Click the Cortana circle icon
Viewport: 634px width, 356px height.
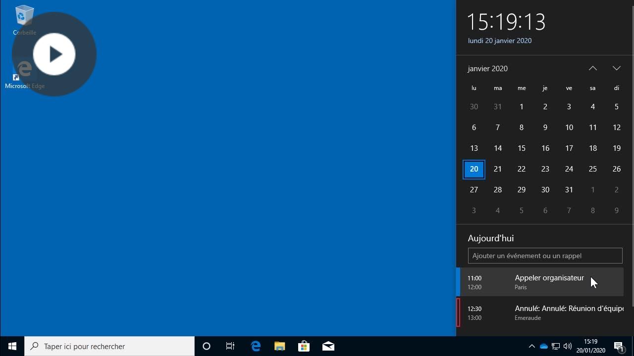(207, 346)
